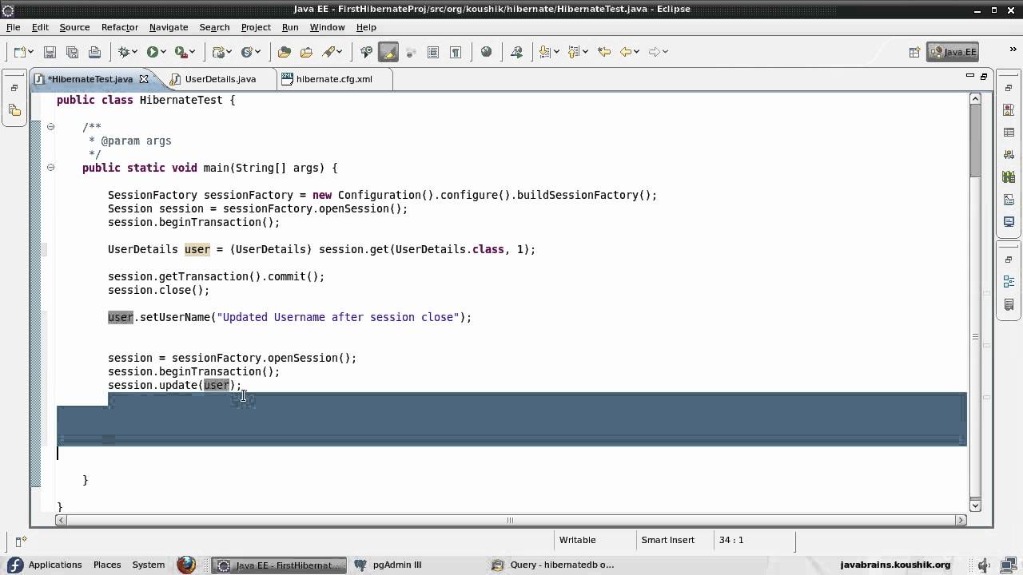Jump to Next Annotation arrow icon
Viewport: 1023px width, 575px height.
546,52
